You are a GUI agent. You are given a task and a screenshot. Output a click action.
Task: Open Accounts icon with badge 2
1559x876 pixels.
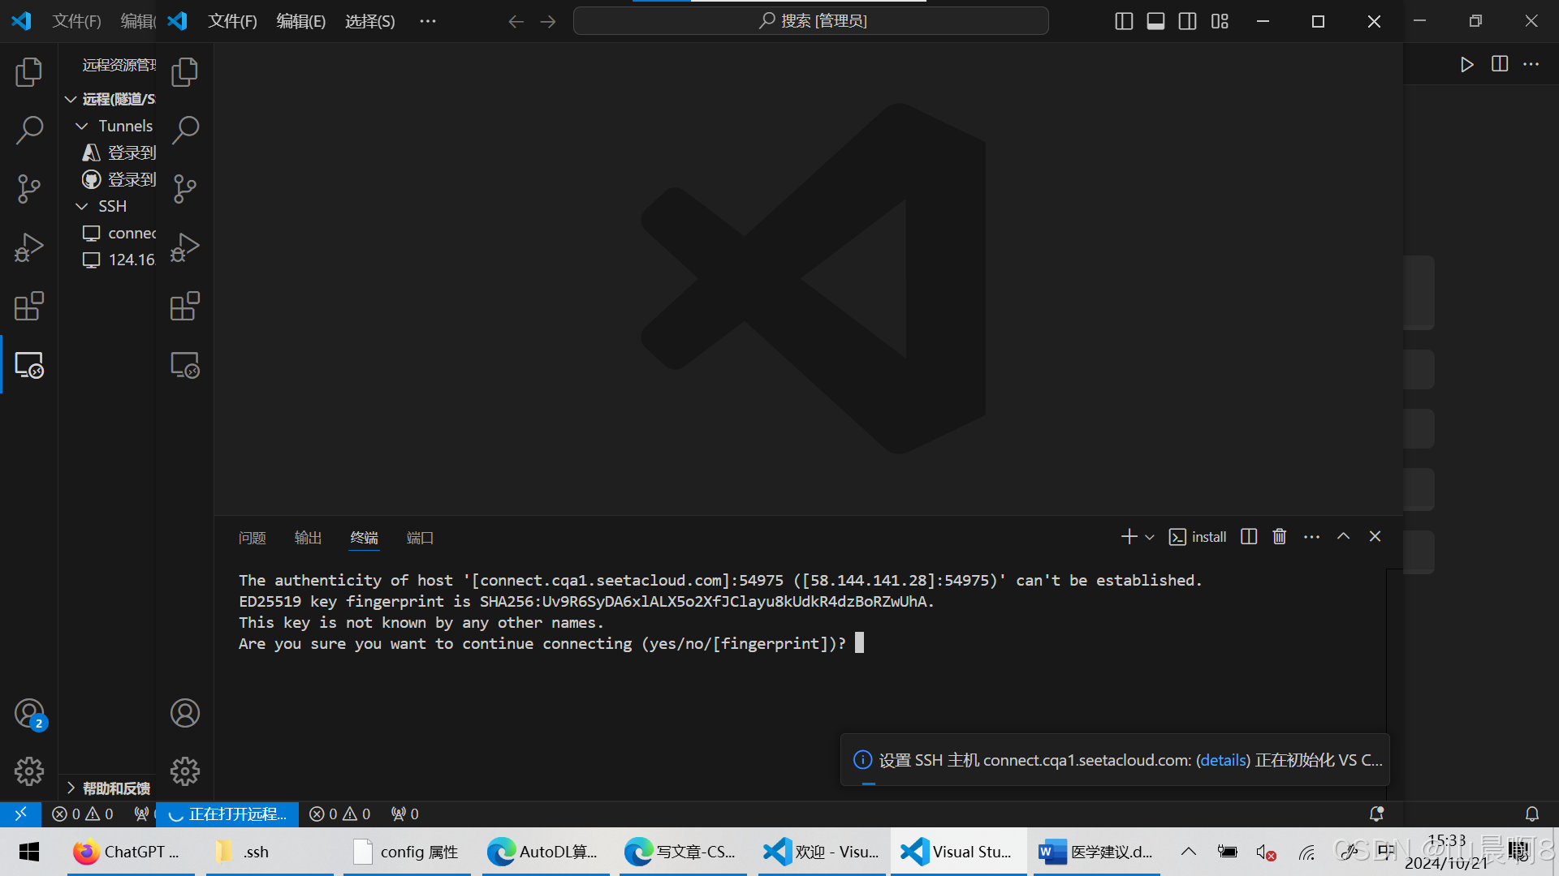(30, 714)
